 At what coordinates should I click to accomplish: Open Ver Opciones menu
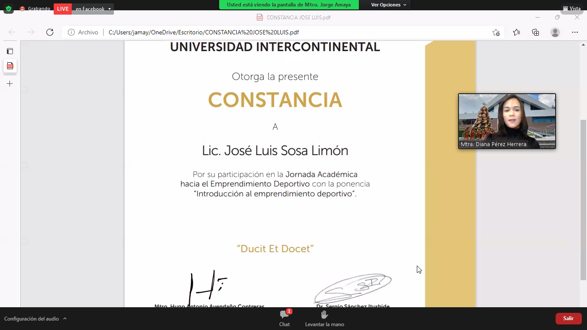pos(388,5)
